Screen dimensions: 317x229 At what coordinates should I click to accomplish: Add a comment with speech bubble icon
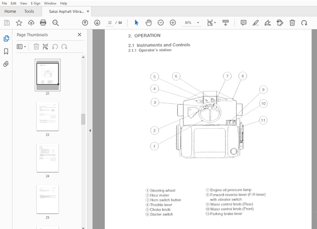point(243,22)
